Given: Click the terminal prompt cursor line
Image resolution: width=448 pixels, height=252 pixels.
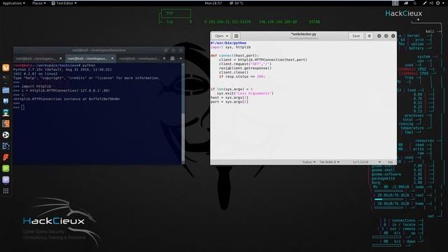Looking at the screenshot, I should [x=19, y=107].
